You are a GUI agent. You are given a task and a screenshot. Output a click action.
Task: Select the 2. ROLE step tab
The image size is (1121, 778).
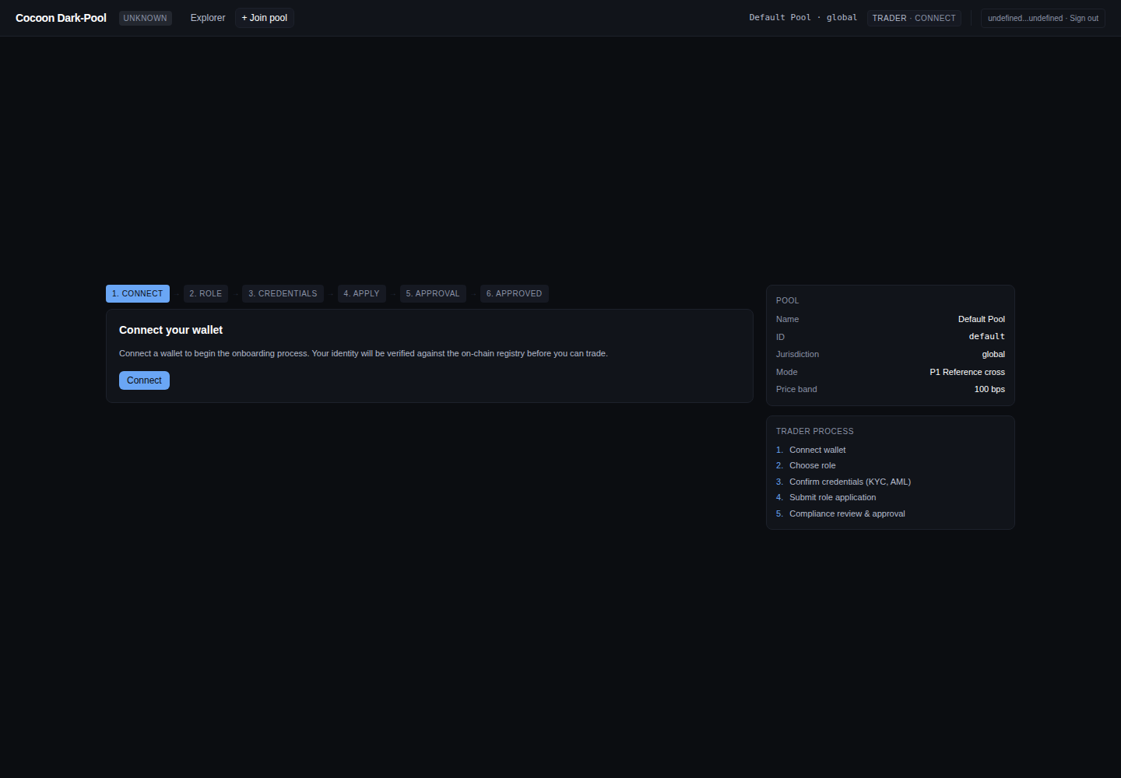(x=206, y=293)
